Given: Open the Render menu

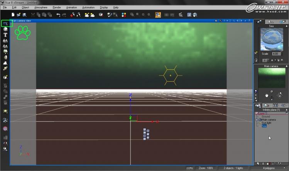Looking at the screenshot, I should coord(57,7).
